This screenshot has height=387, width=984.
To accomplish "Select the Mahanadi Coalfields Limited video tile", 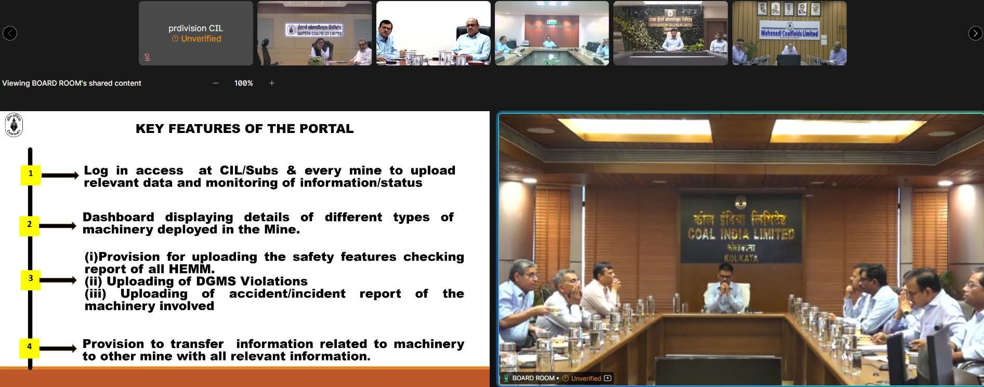I will point(789,33).
